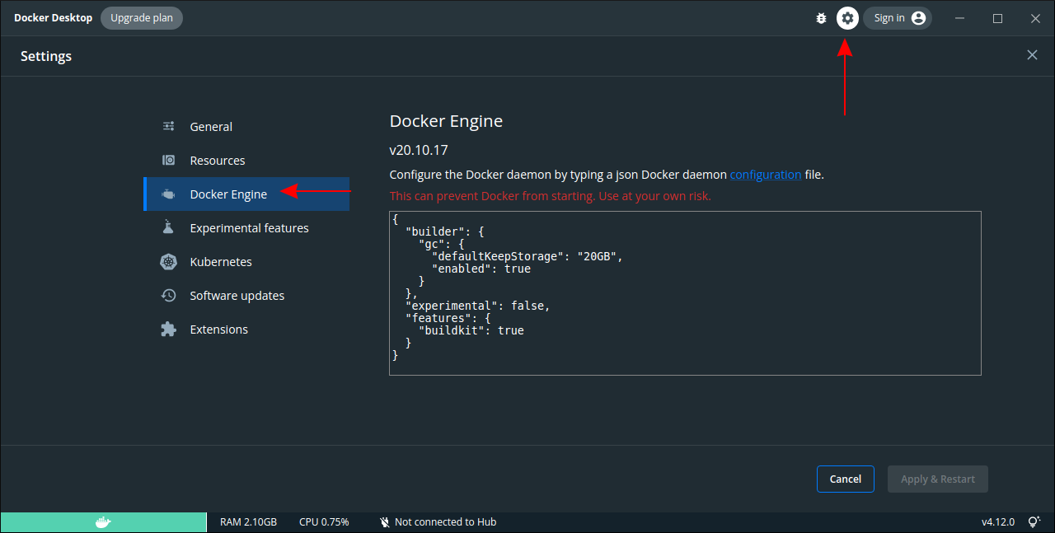Open the Troubleshoot bug icon

821,17
